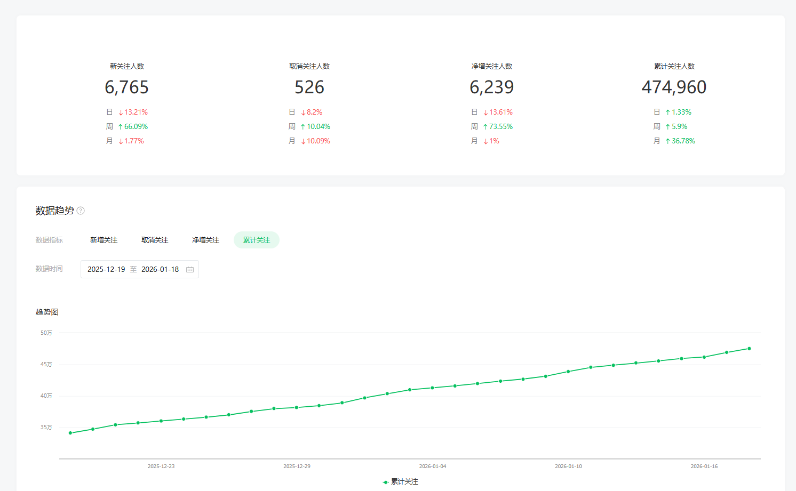Switch to the 新增关注 metric tab
The width and height of the screenshot is (796, 491).
tap(104, 240)
